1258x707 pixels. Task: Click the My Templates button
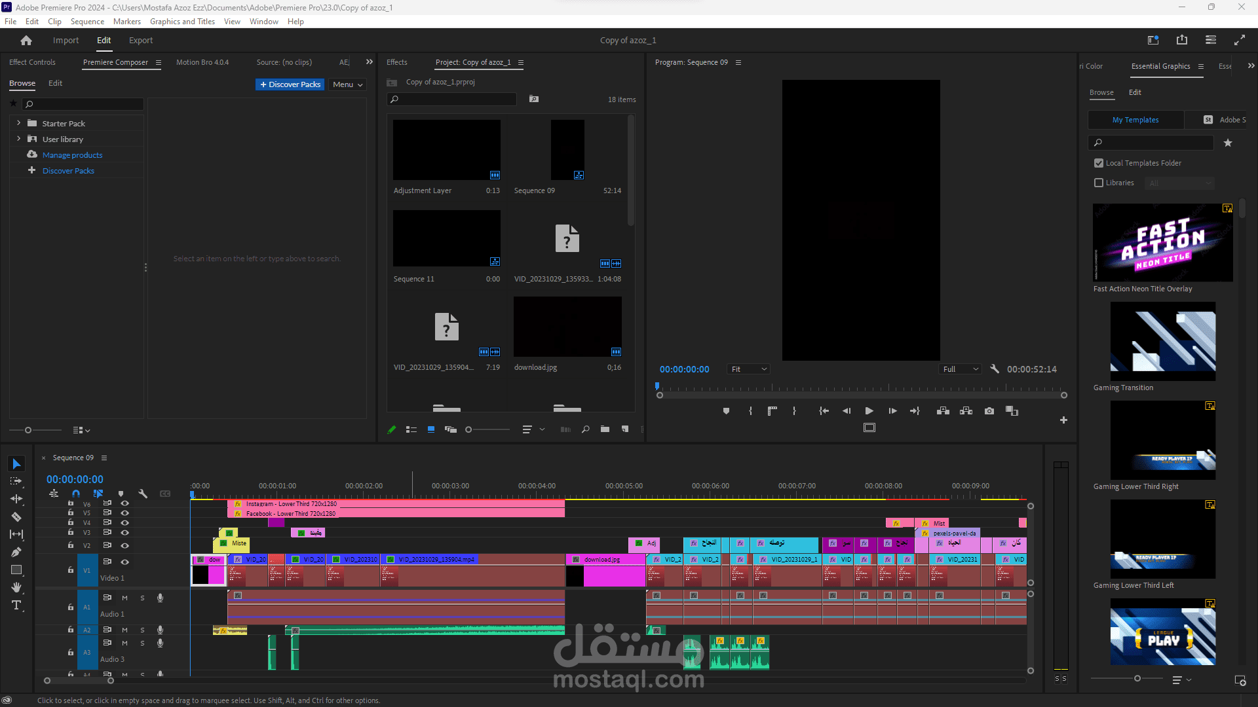pos(1135,120)
